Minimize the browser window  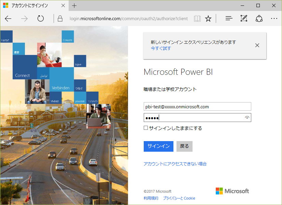(242, 5)
